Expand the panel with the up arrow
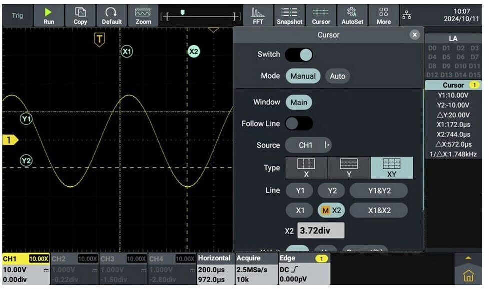Image resolution: width=489 pixels, height=289 pixels. (x=468, y=258)
